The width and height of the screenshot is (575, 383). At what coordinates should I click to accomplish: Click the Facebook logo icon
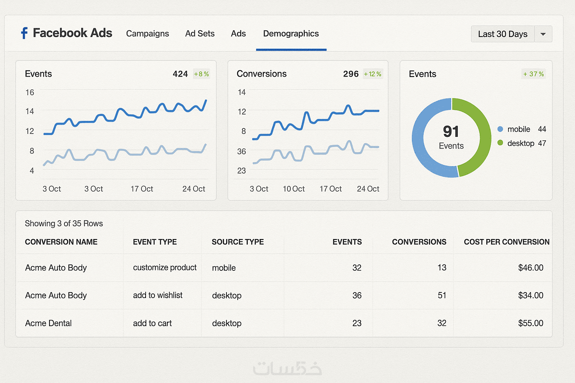[24, 33]
